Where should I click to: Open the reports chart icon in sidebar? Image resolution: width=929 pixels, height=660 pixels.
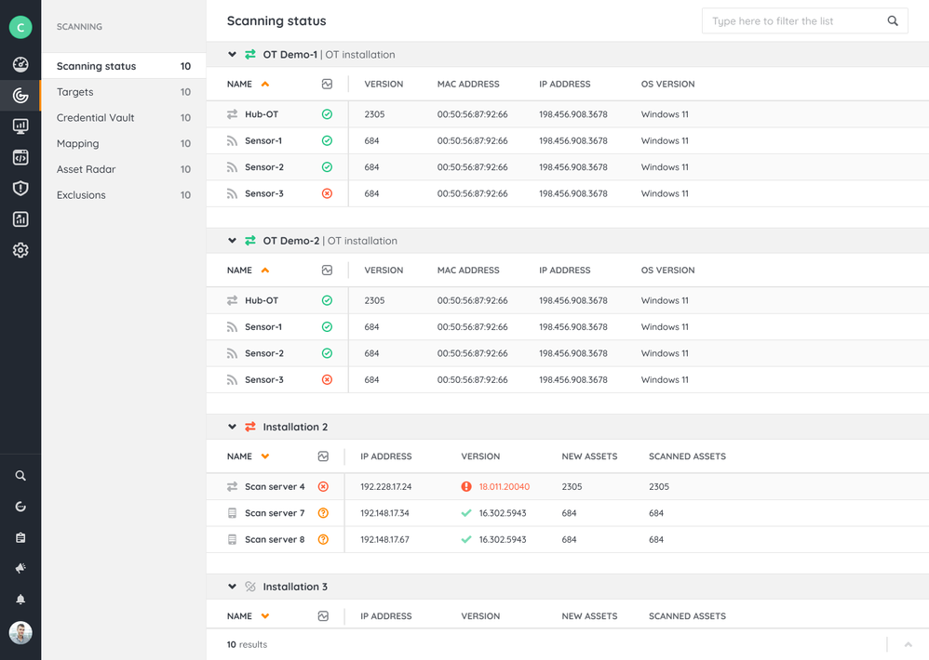(20, 219)
